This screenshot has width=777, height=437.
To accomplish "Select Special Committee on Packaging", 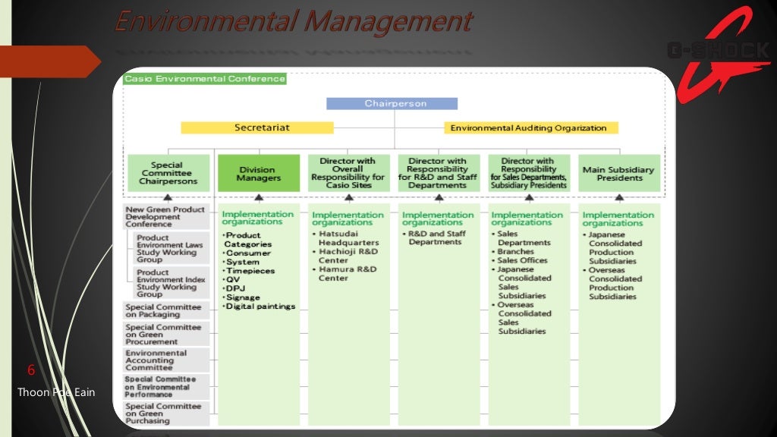I will point(166,310).
